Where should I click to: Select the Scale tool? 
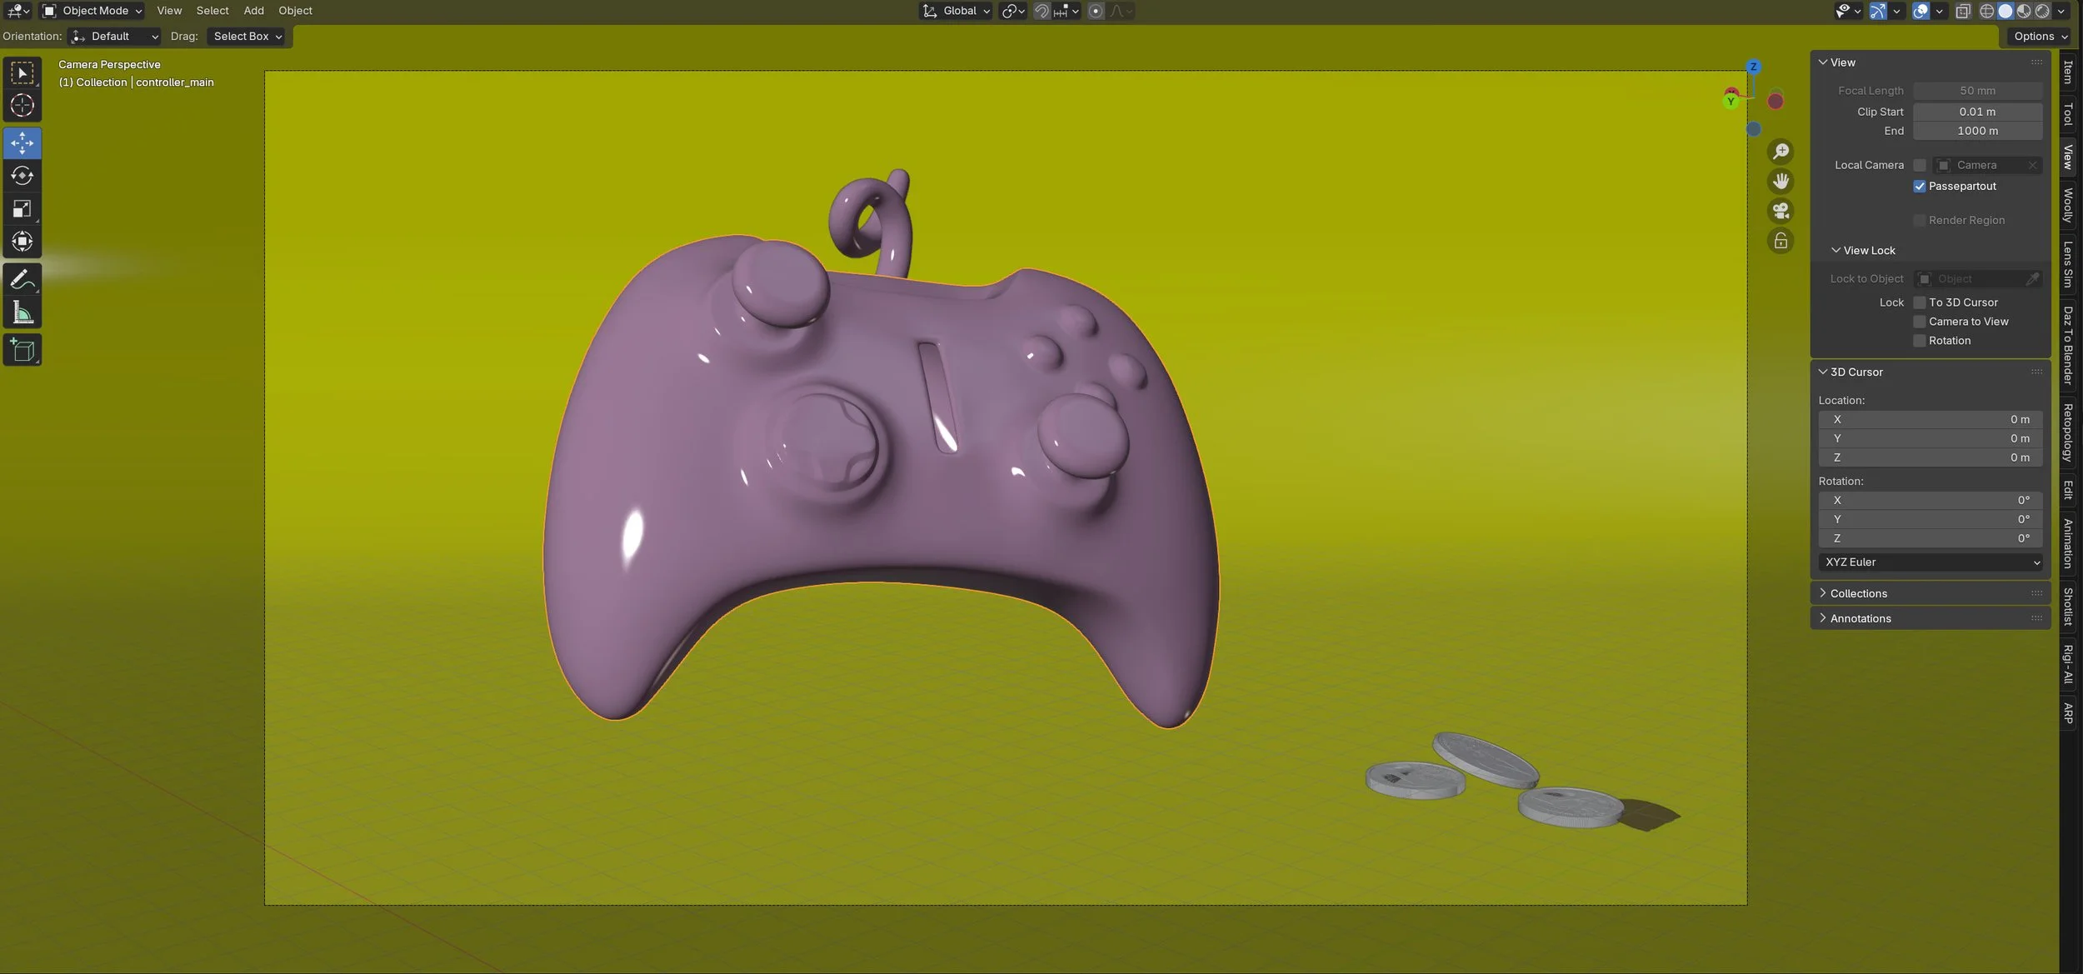click(22, 209)
